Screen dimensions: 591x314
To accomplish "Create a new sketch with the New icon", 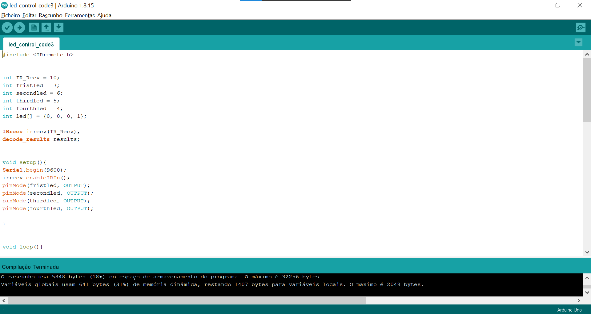I will tap(34, 28).
